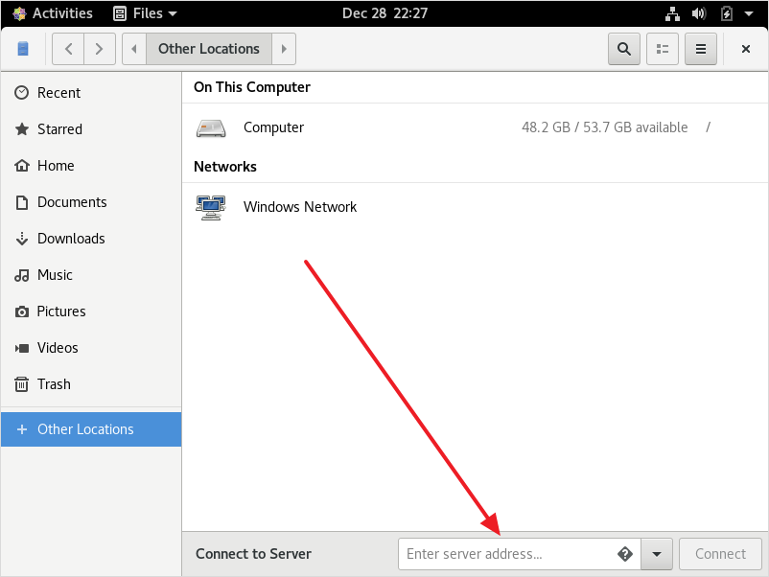This screenshot has height=577, width=769.
Task: Open the Computer drive entry
Action: [x=475, y=127]
